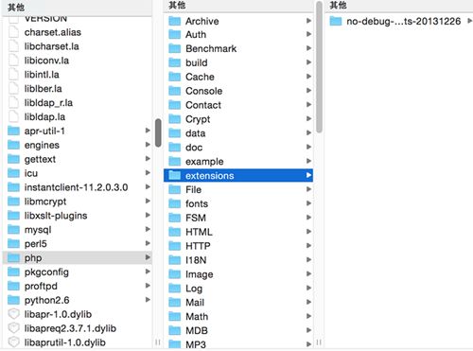The width and height of the screenshot is (473, 351).
Task: Click the Archive folder icon
Action: tap(174, 21)
